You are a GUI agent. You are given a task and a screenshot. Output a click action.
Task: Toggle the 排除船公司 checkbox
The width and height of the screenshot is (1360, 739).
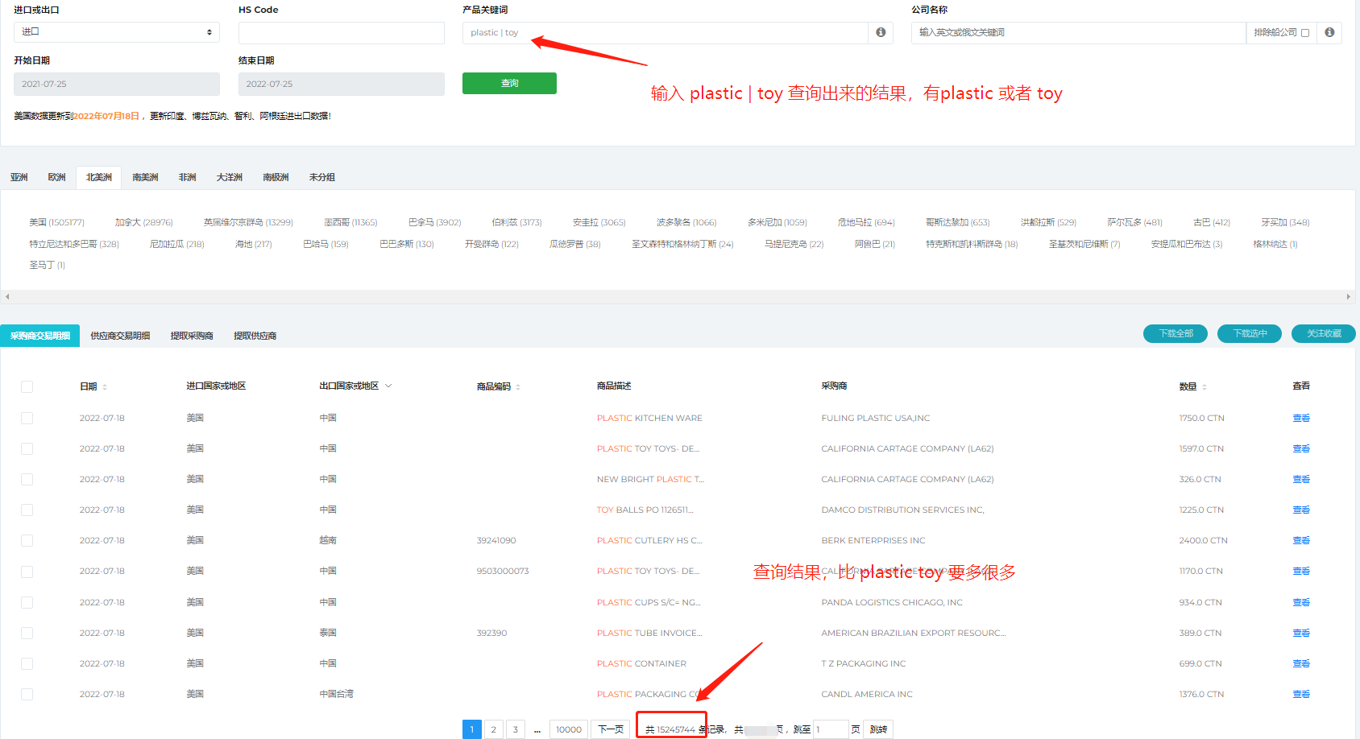coord(1305,33)
